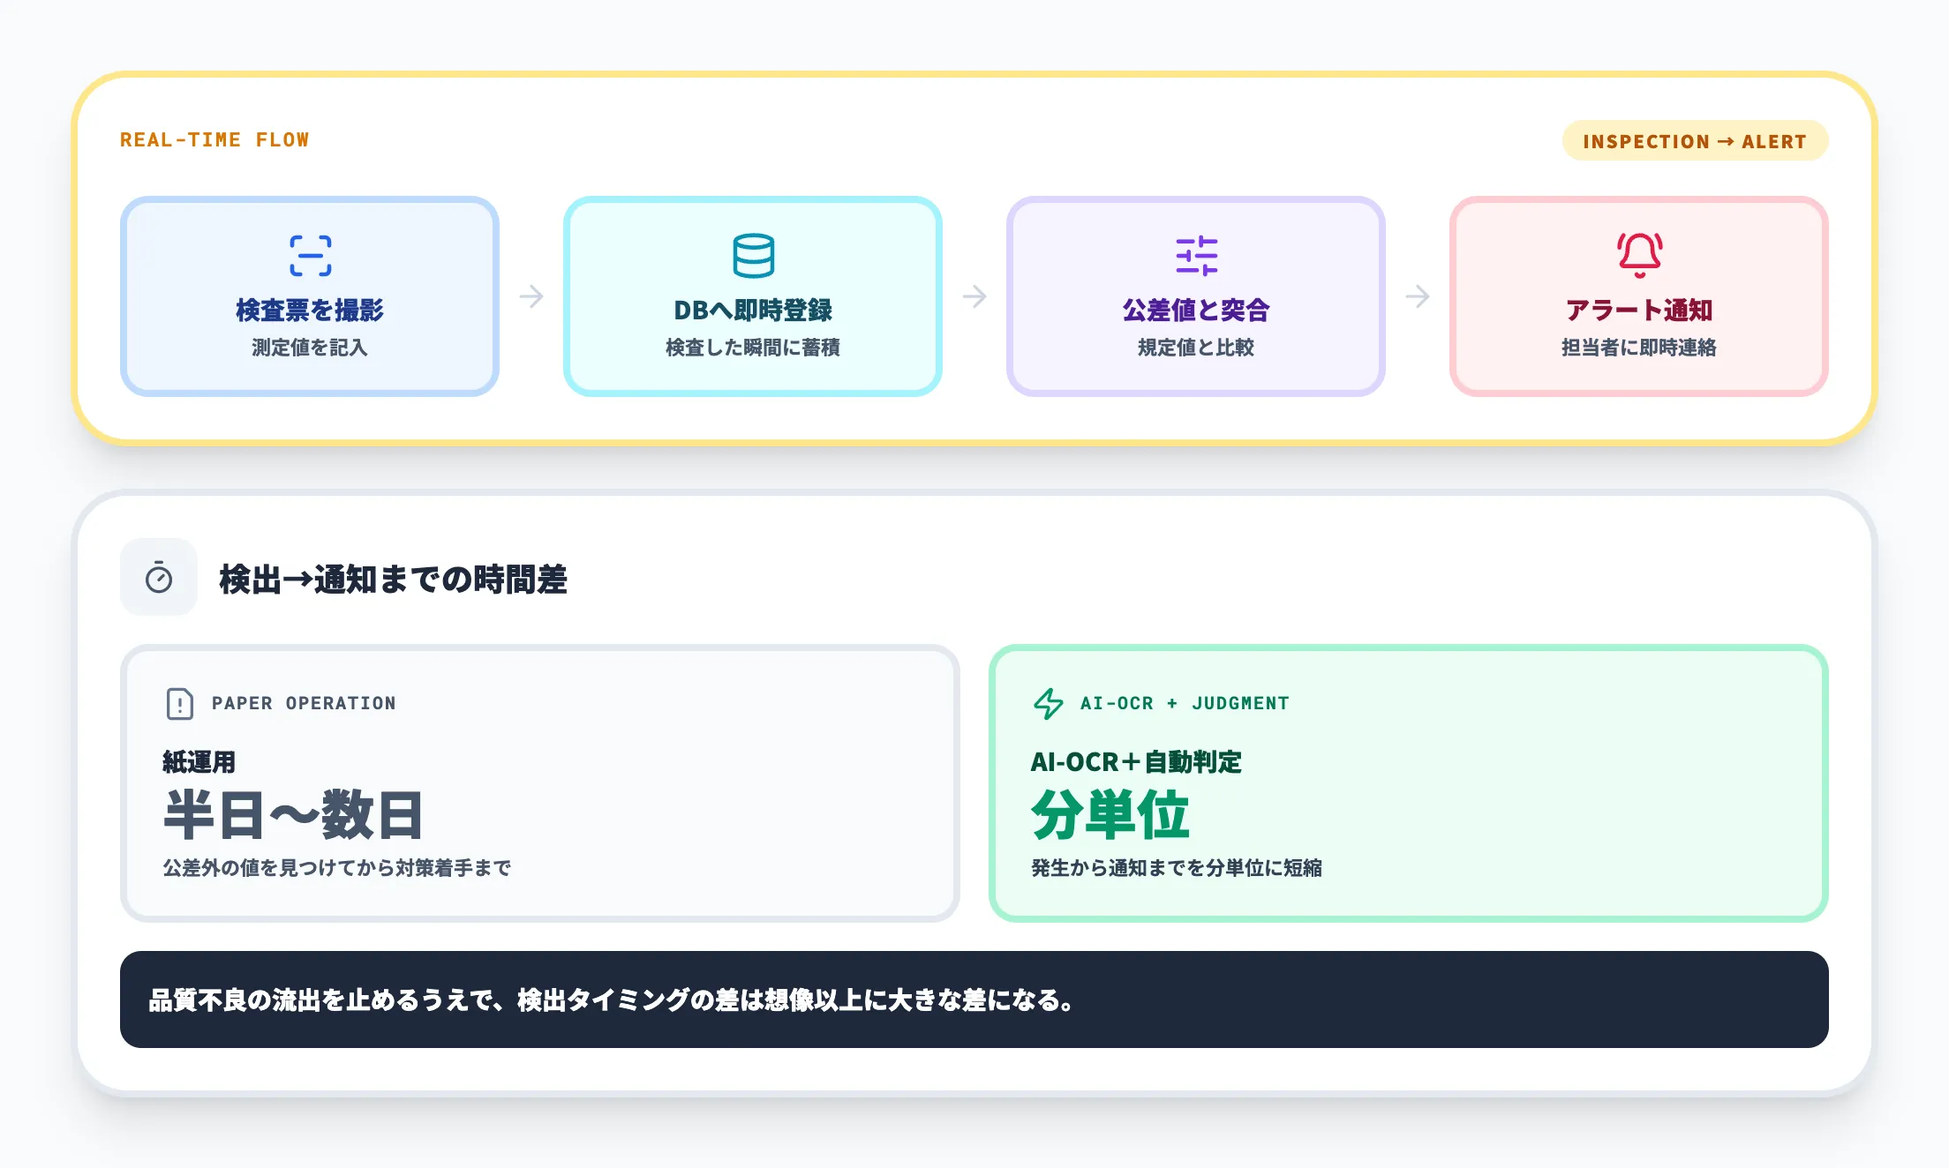Click the exclamation icon next to PAPER OPERATION
Screen dimensions: 1949x1168
pyautogui.click(x=178, y=703)
